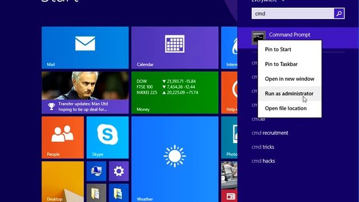Choose Open file location
Image resolution: width=359 pixels, height=202 pixels.
289,108
